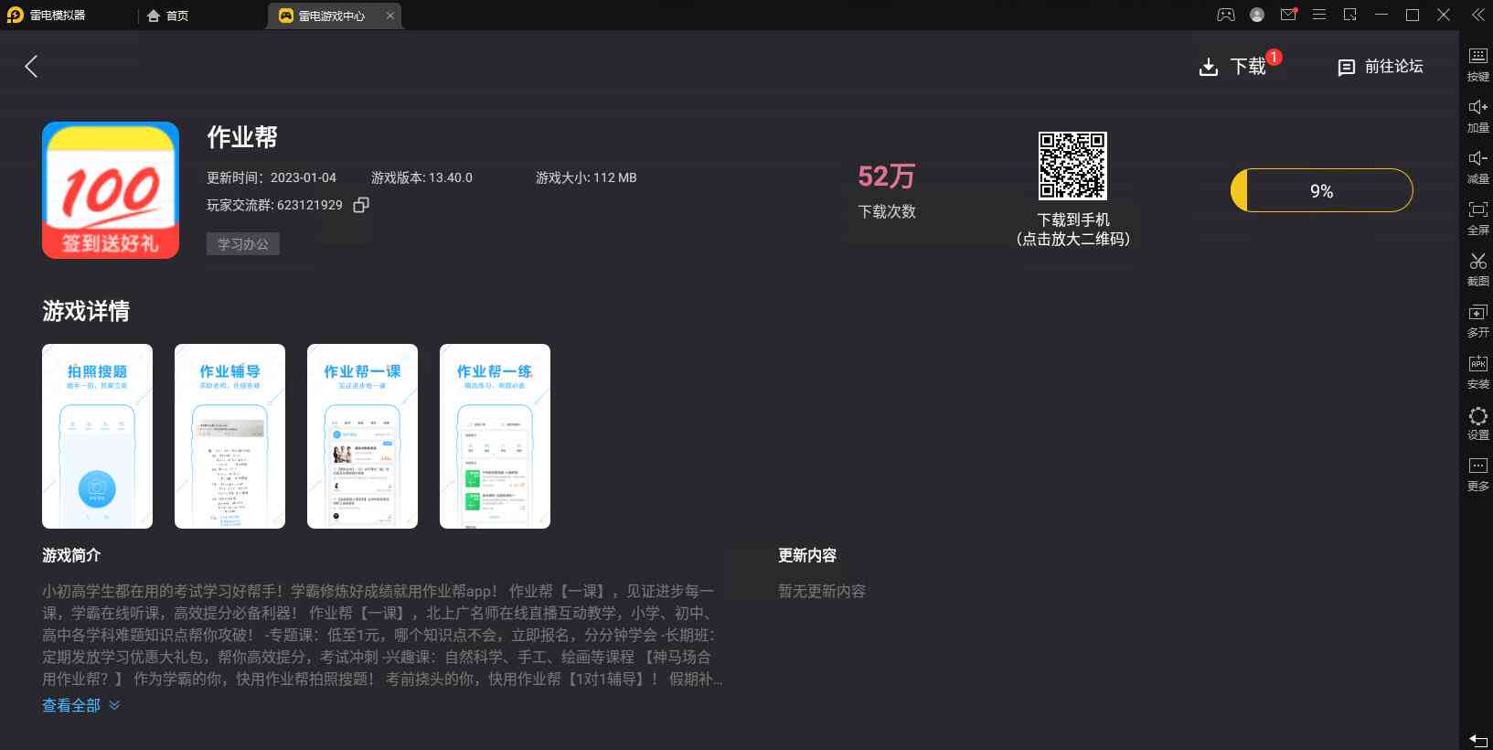Open 按键 keyboard mapping tool
Viewport: 1493px width, 750px height.
(1477, 64)
